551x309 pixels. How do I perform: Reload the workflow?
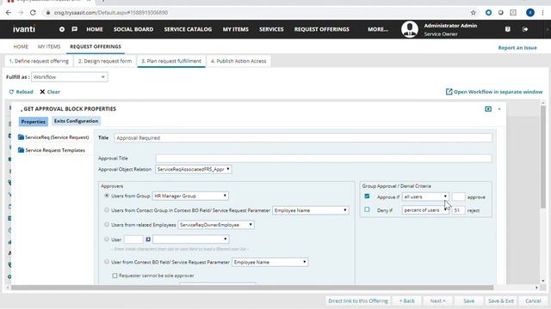coord(21,92)
